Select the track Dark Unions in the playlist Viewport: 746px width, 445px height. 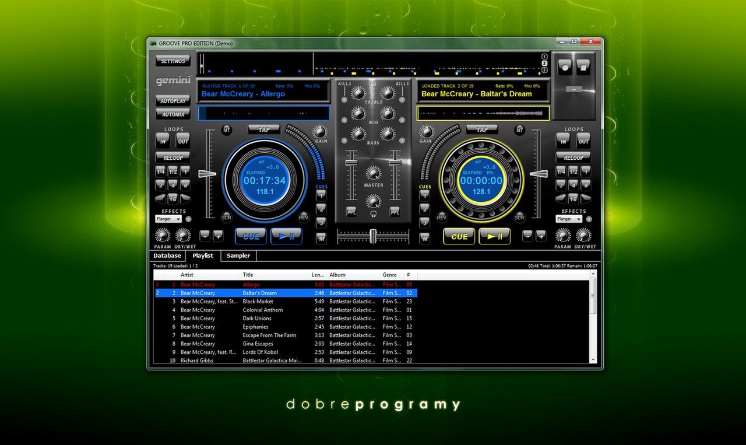pos(256,318)
